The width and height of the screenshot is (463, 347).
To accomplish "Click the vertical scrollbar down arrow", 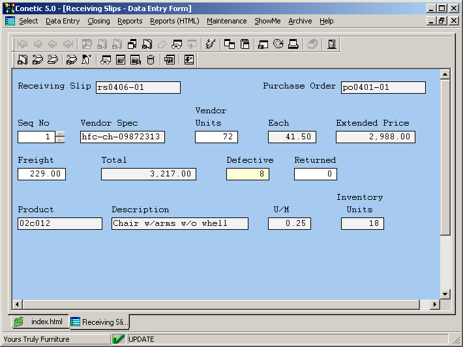I will [x=445, y=294].
